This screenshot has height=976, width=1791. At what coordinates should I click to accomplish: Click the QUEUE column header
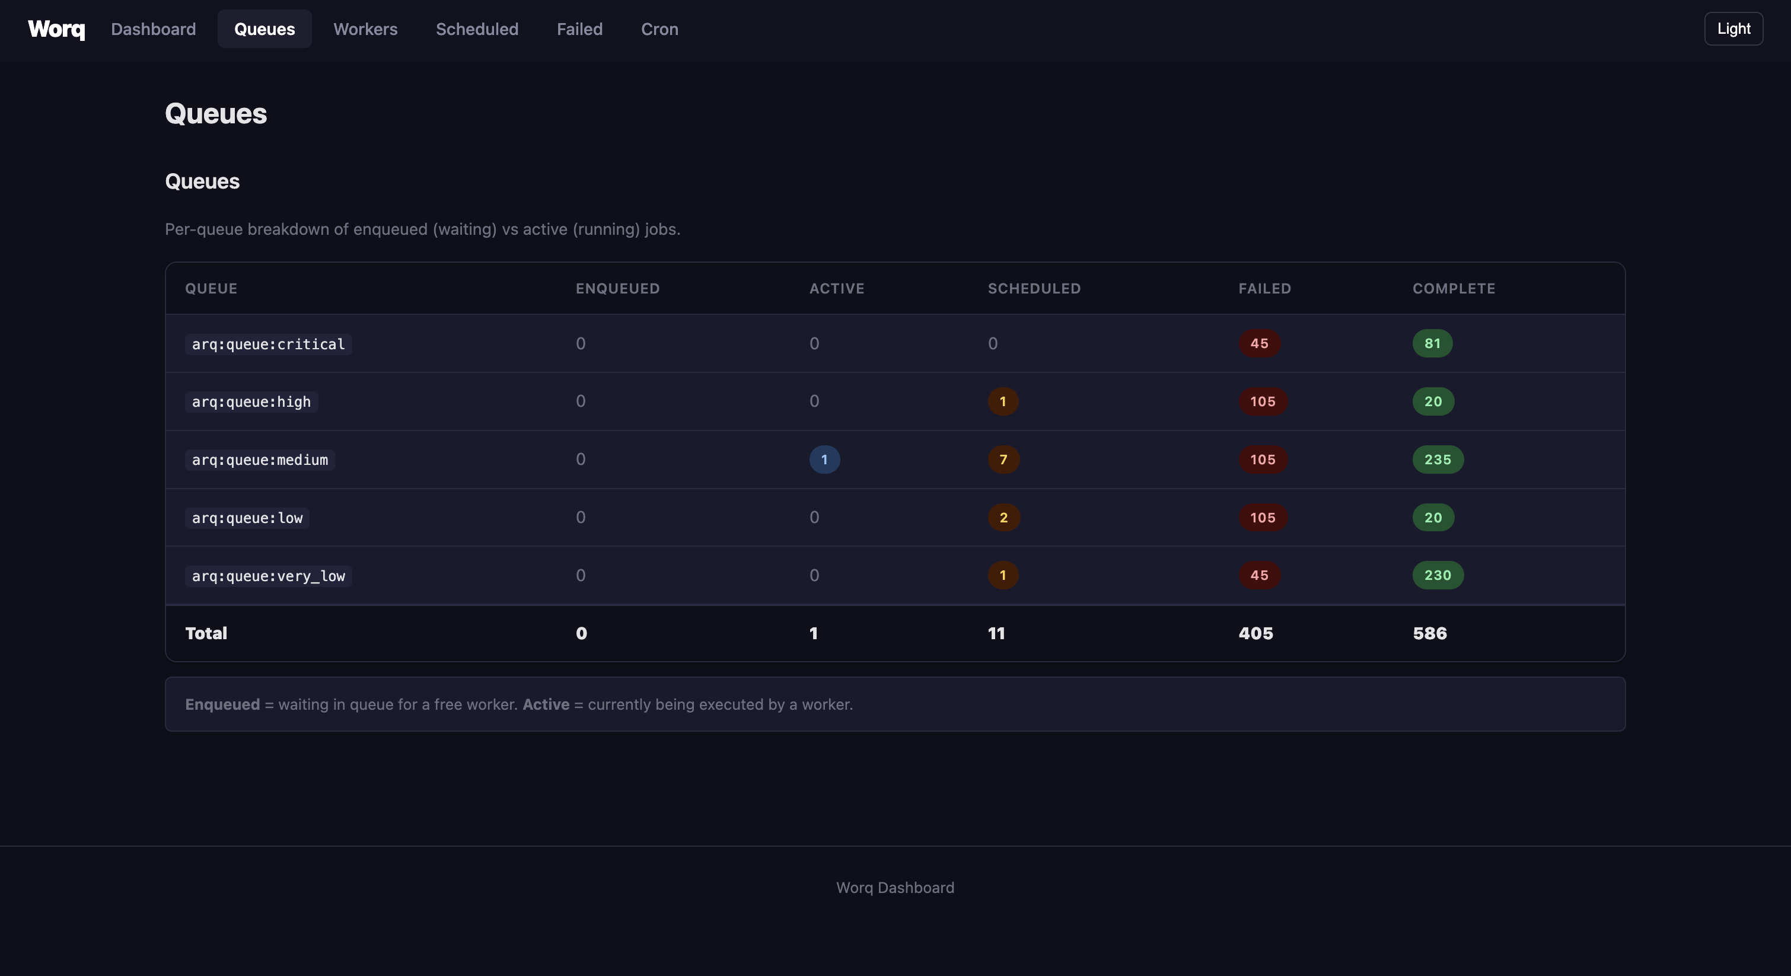211,289
